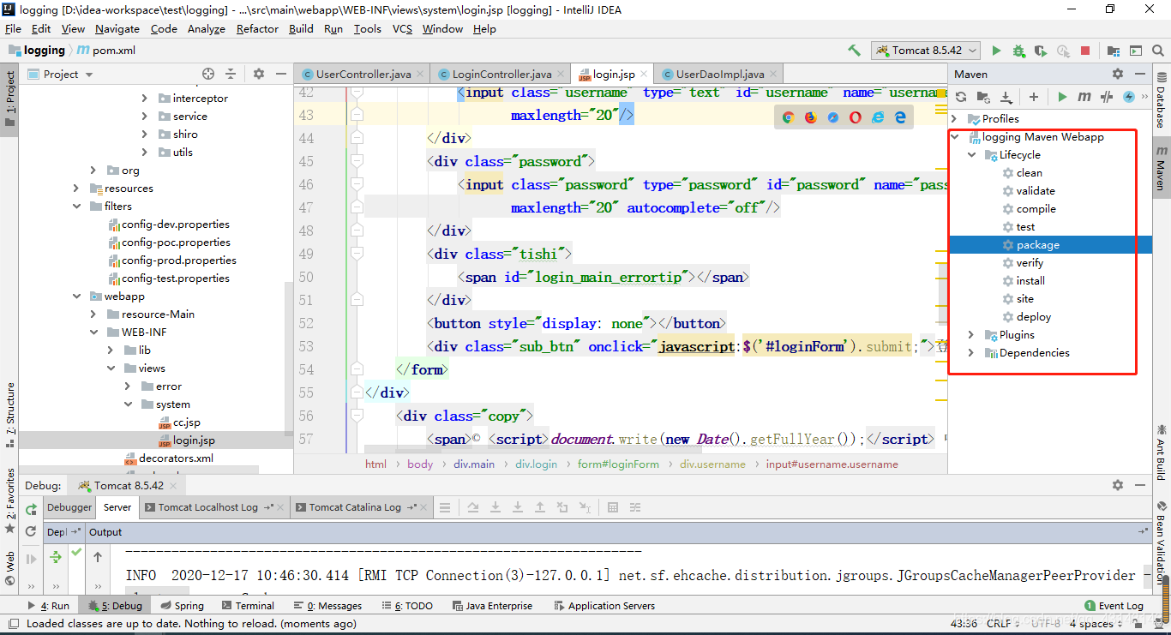Preview page in Edge browser icon
This screenshot has width=1171, height=635.
(x=900, y=117)
